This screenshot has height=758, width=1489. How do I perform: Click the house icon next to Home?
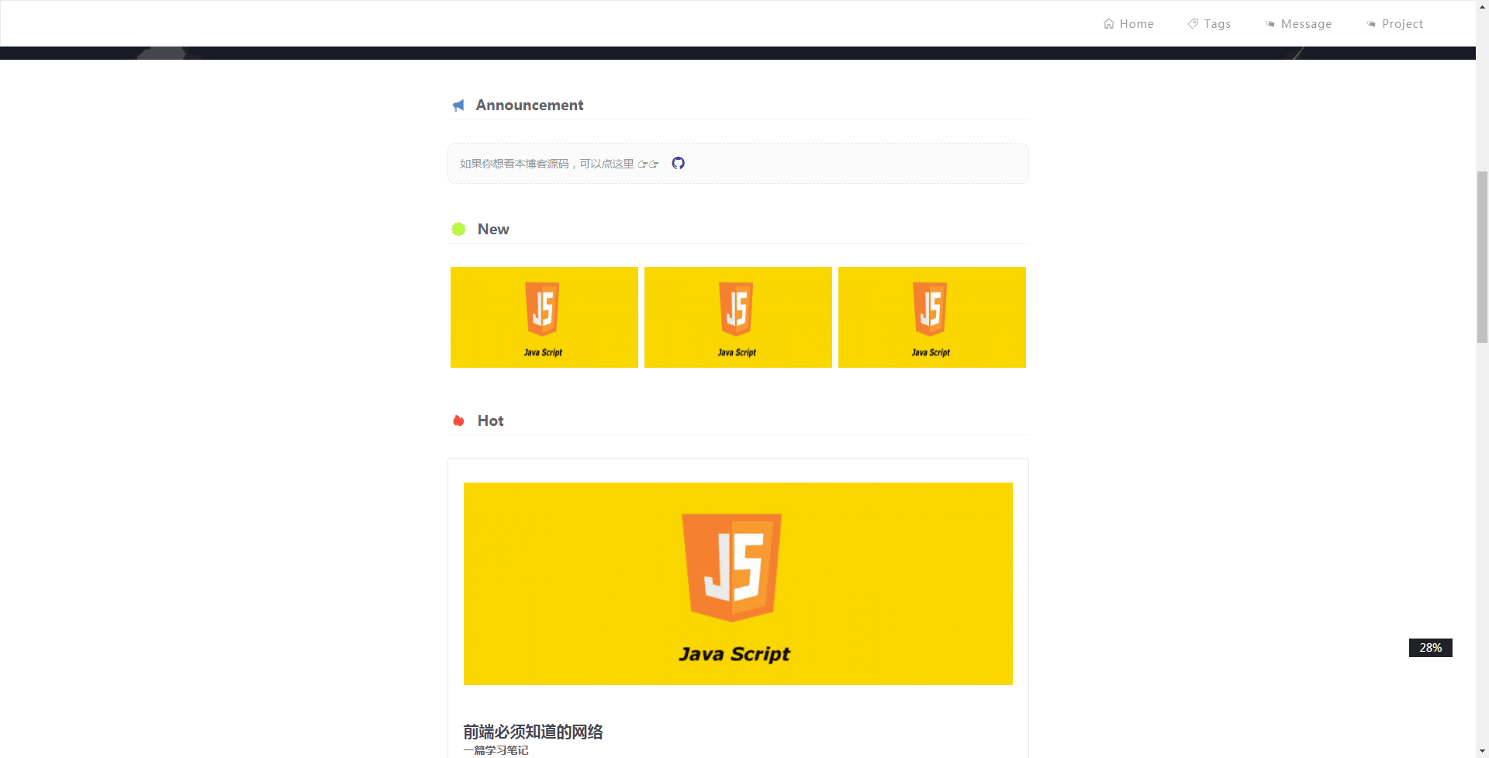(1109, 24)
